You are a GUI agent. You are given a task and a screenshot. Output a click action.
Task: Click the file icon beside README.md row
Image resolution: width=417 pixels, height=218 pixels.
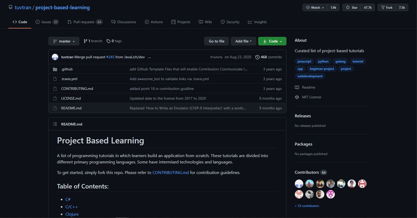pyautogui.click(x=55, y=108)
